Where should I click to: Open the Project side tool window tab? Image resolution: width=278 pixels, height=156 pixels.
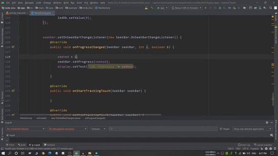(2, 18)
